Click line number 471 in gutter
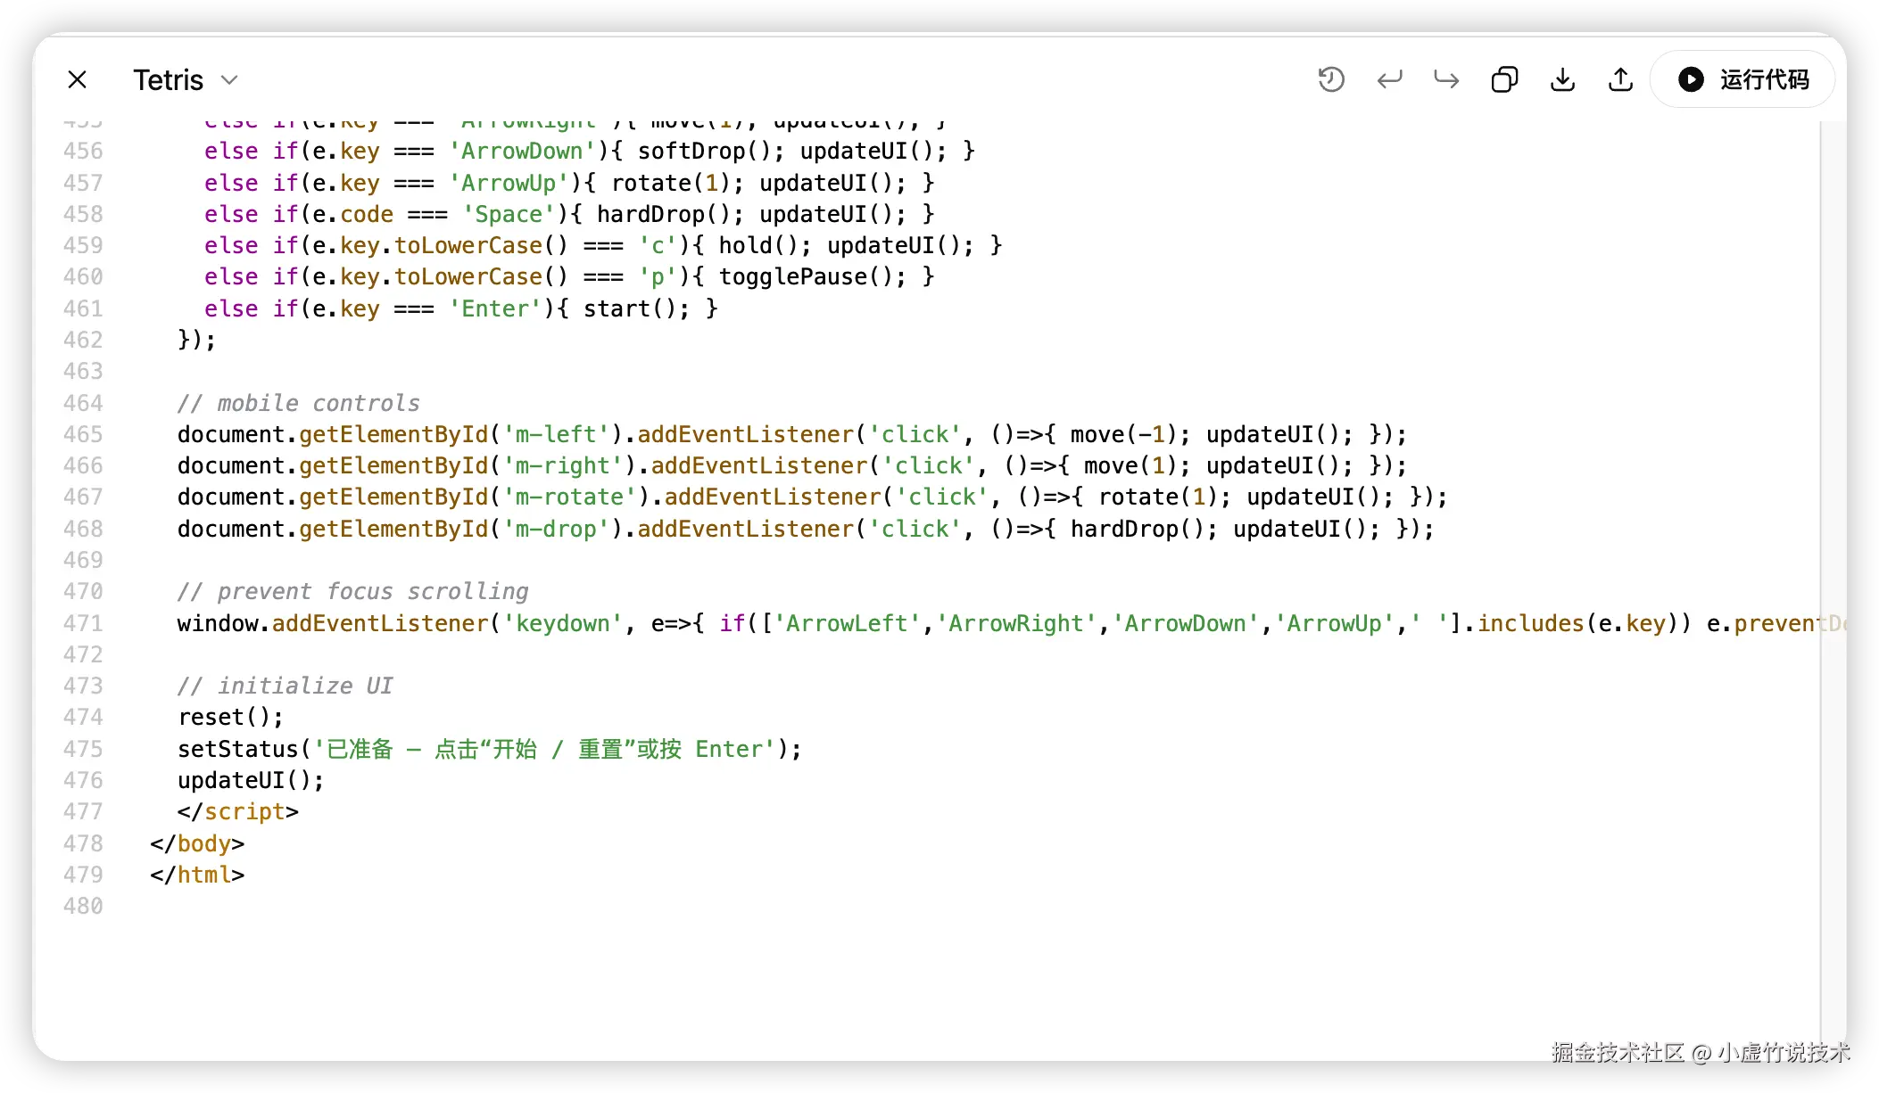Screen dimensions: 1879x1093 pyautogui.click(x=83, y=623)
